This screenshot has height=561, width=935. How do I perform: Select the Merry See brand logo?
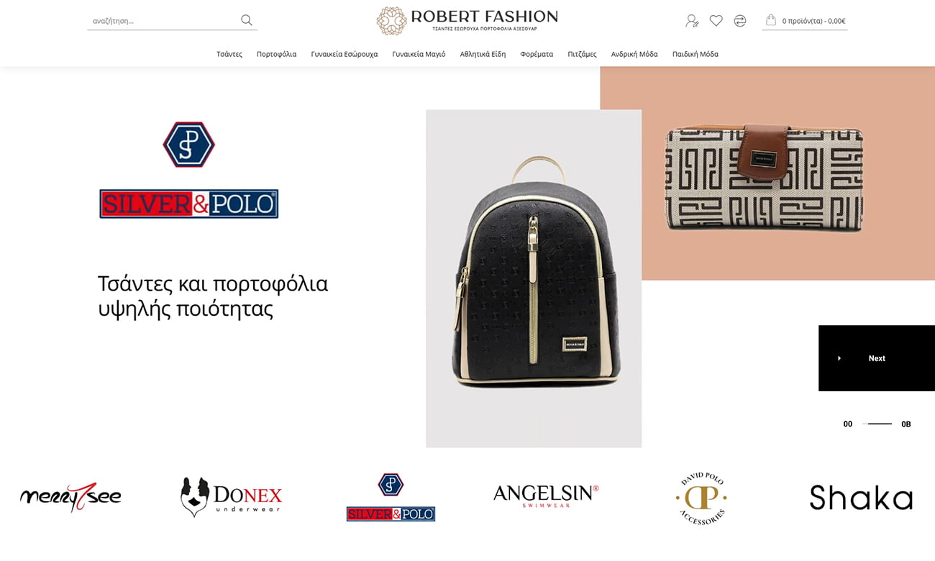70,496
